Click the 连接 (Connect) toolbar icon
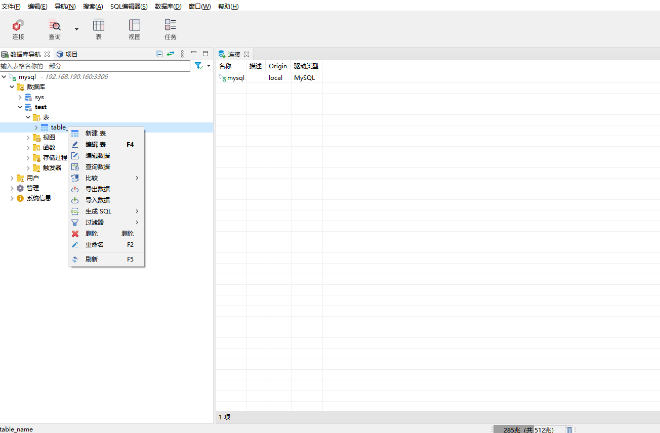Screen dimensions: 660x433 (18, 29)
